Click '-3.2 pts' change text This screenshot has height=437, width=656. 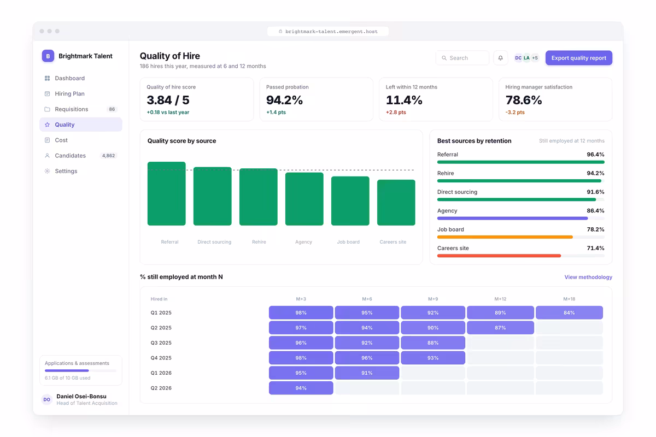(x=515, y=113)
